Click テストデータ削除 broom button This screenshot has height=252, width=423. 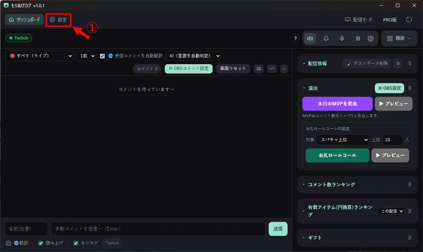(x=367, y=63)
